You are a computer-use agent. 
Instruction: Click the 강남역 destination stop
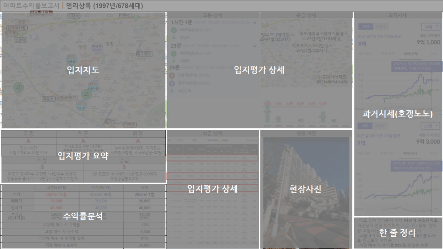point(184,37)
